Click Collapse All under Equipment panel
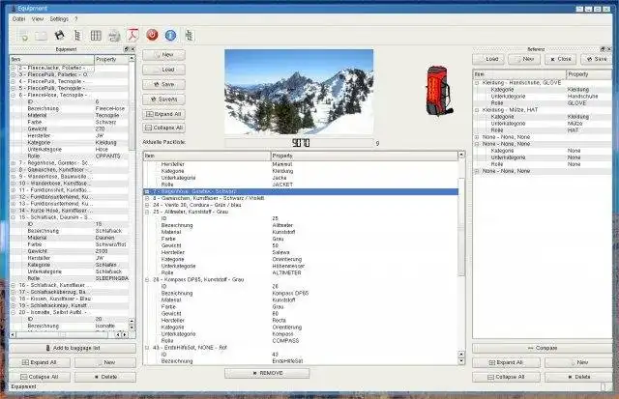The height and width of the screenshot is (399, 619). coord(40,377)
